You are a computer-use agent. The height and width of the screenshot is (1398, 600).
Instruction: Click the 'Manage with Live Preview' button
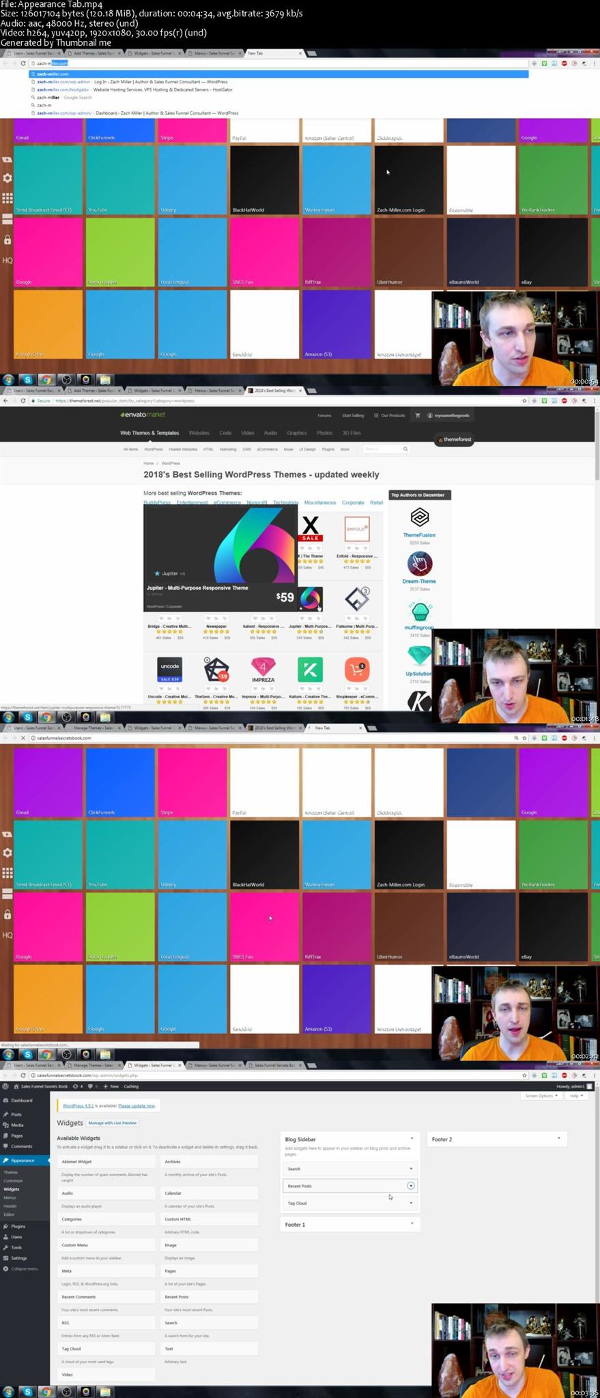click(113, 1123)
